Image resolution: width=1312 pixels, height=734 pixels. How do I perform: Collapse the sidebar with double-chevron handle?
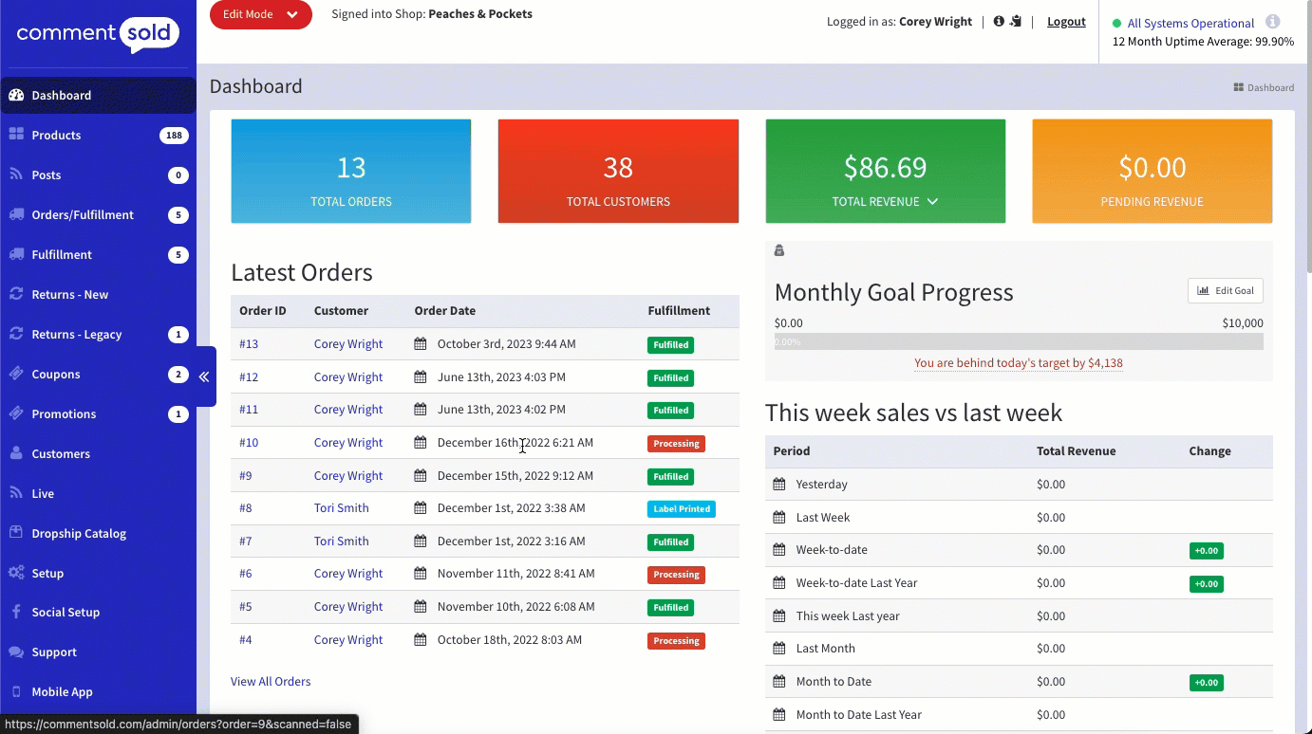204,376
